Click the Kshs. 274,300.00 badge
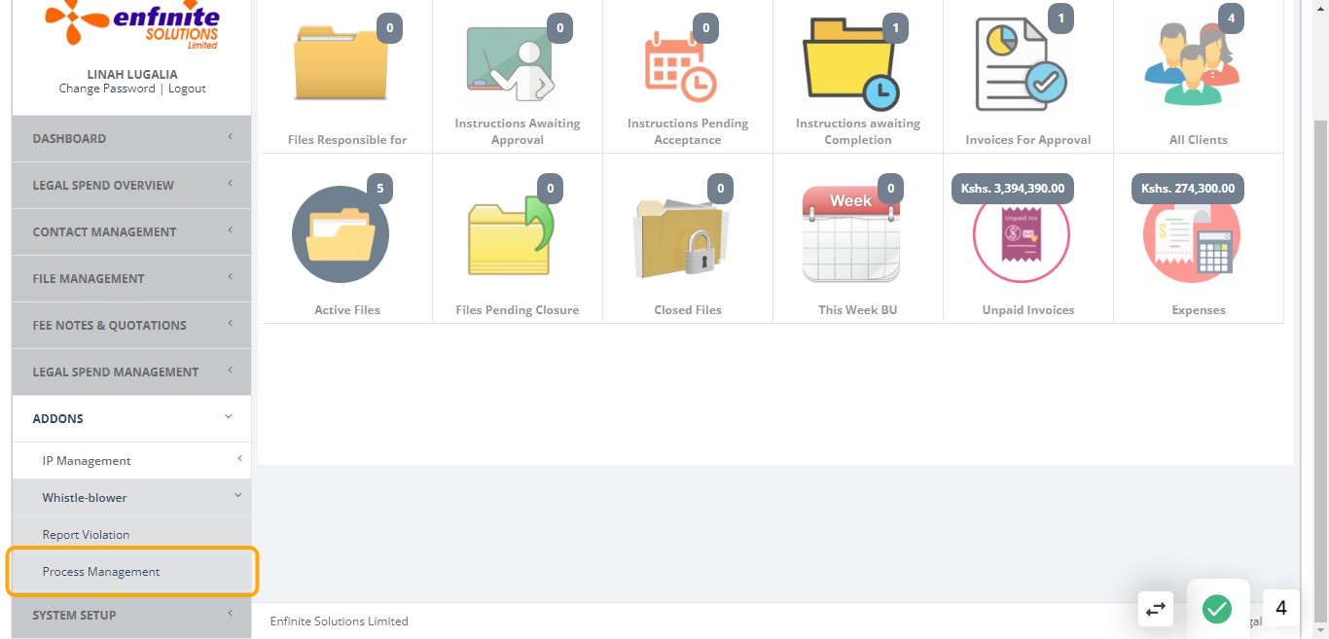The height and width of the screenshot is (639, 1329). (x=1188, y=189)
